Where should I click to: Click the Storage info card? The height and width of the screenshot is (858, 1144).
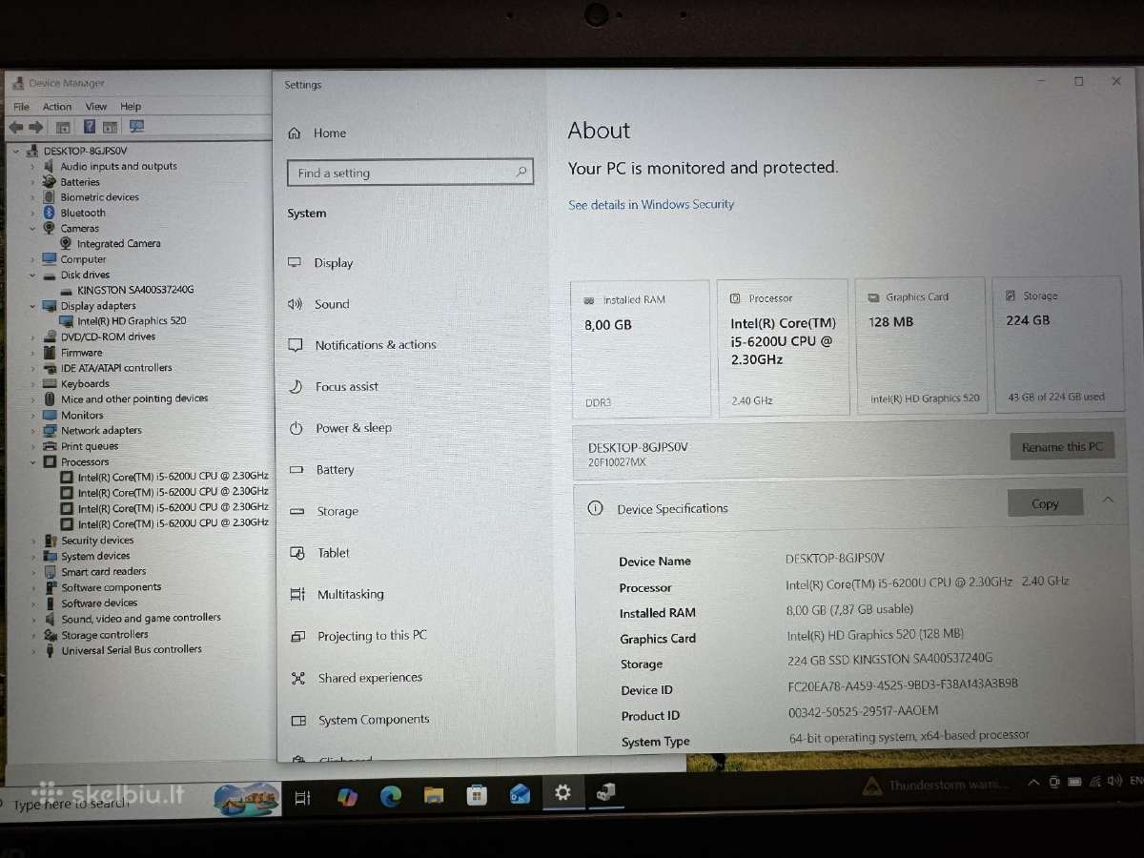click(x=1058, y=345)
